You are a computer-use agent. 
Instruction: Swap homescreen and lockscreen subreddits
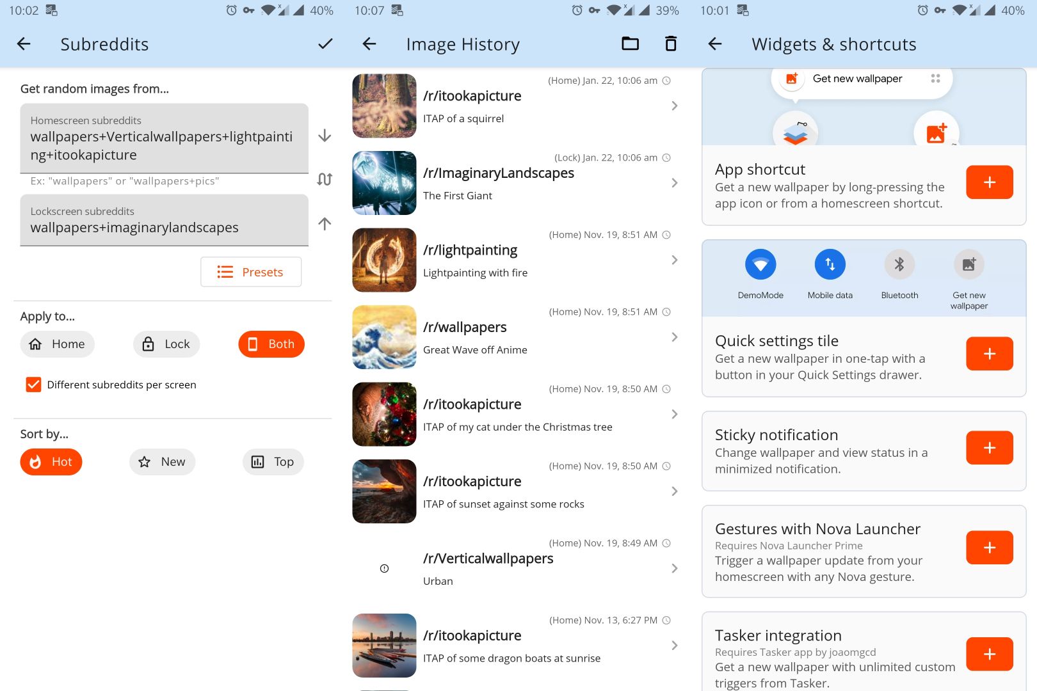coord(325,179)
